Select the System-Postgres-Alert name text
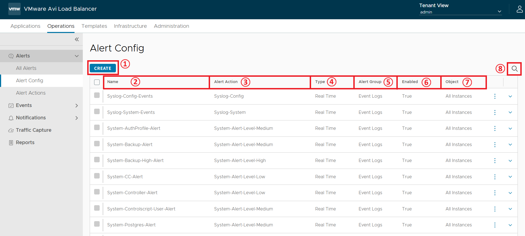Viewport: 525px width, 236px height. click(x=131, y=225)
